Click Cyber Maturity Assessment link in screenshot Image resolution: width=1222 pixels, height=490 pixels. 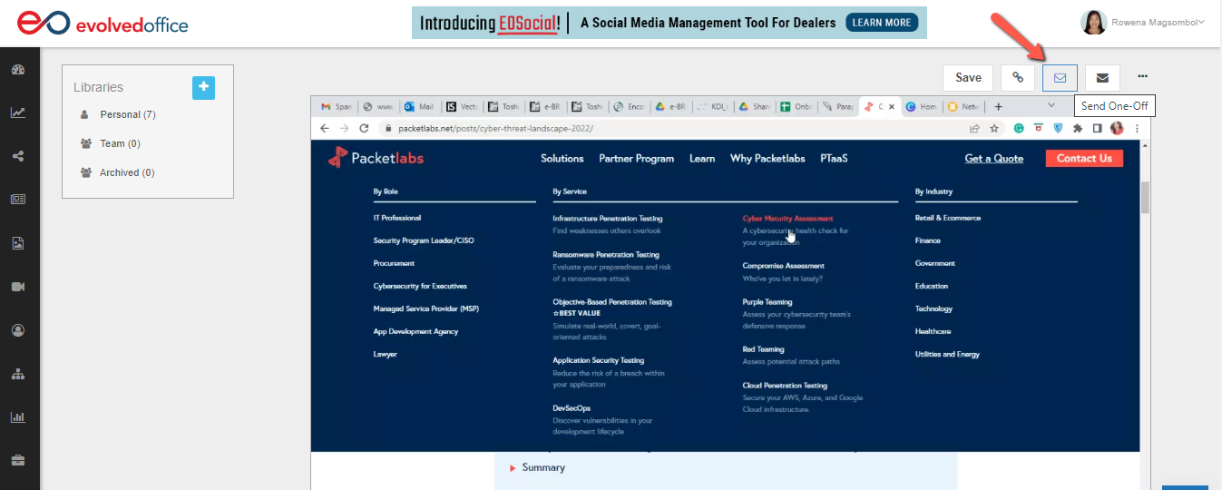tap(787, 219)
